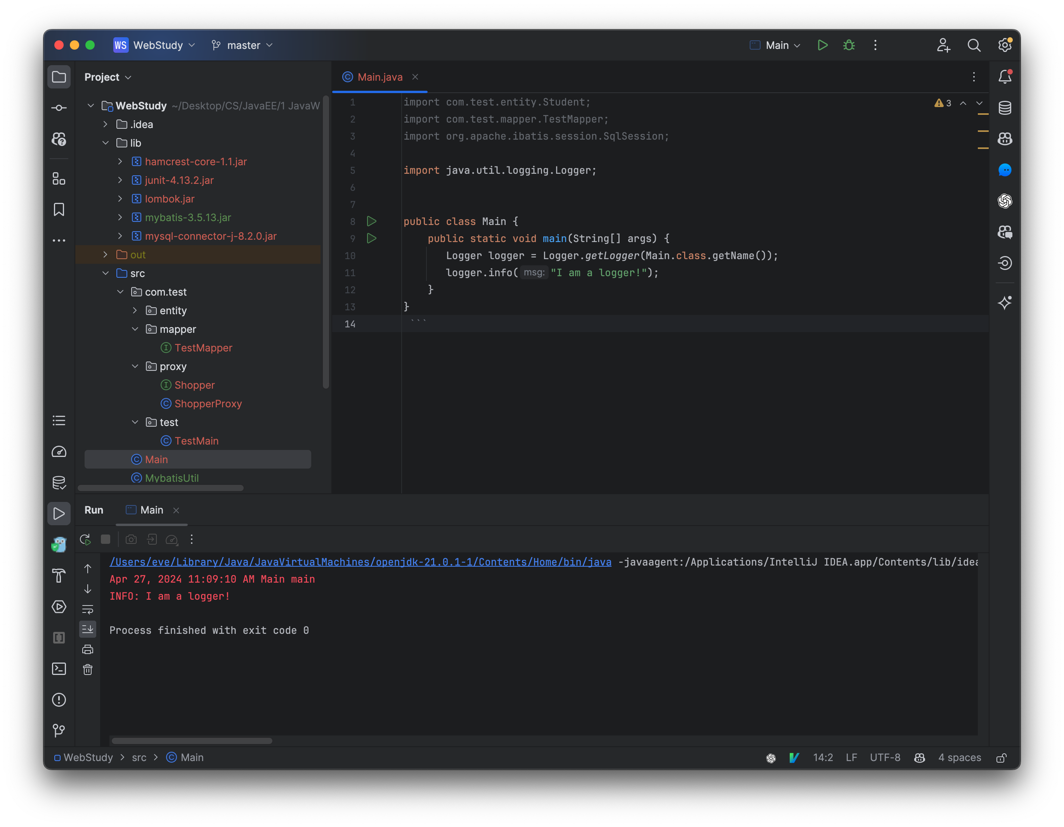1064x827 pixels.
Task: Open the Notifications panel
Action: [1005, 76]
